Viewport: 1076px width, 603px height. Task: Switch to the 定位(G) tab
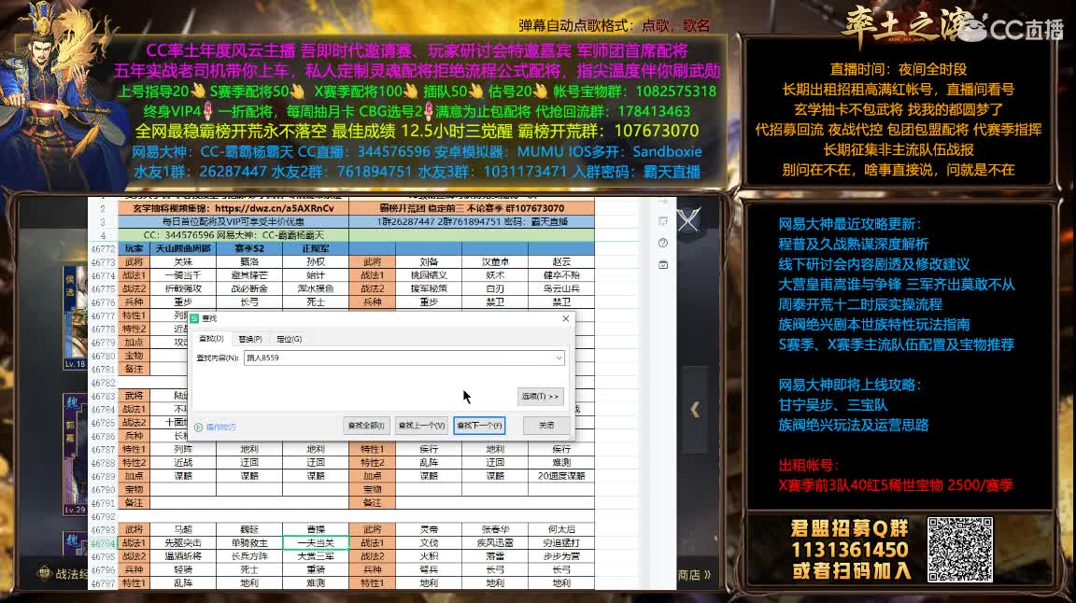click(x=289, y=339)
